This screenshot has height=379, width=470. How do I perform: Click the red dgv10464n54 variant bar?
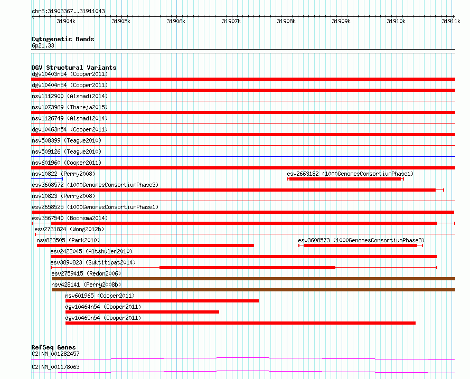pyautogui.click(x=142, y=312)
